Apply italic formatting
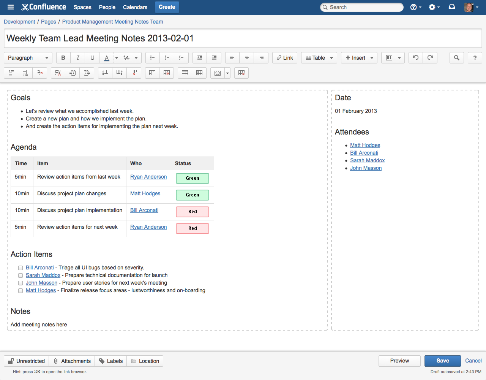The width and height of the screenshot is (486, 380). coord(78,58)
